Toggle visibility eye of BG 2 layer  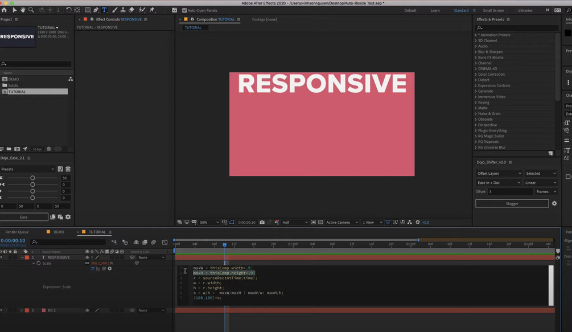tap(1, 310)
